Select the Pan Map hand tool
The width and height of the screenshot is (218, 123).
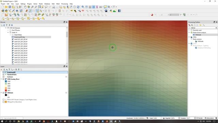click(x=25, y=7)
